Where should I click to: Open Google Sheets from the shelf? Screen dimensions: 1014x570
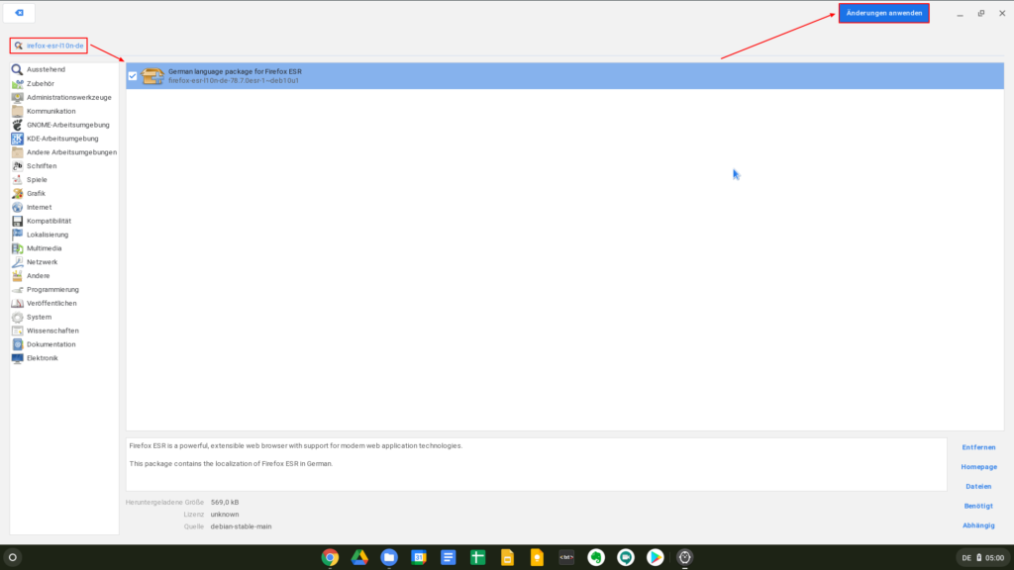[478, 557]
